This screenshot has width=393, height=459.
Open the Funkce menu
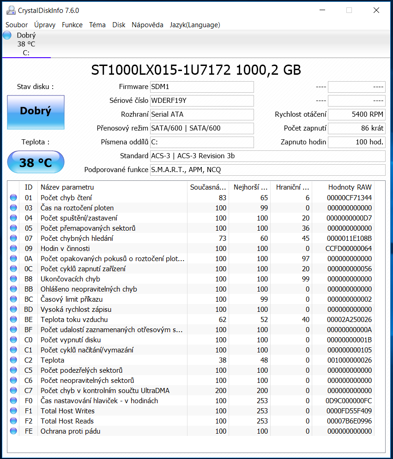72,25
